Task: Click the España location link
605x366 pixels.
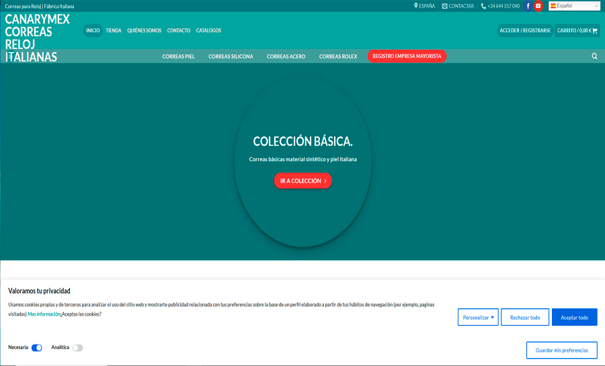Action: [424, 6]
